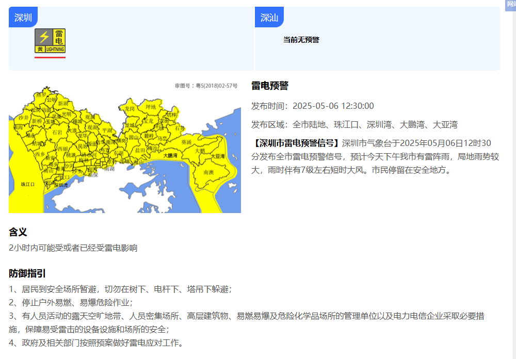Click the 【深圳市雷电预警信号】 bold title
Image resolution: width=516 pixels, height=359 pixels.
click(297, 143)
